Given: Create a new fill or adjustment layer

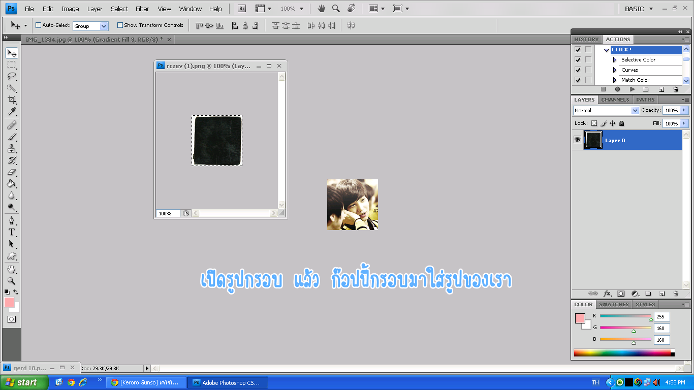Looking at the screenshot, I should [x=635, y=294].
